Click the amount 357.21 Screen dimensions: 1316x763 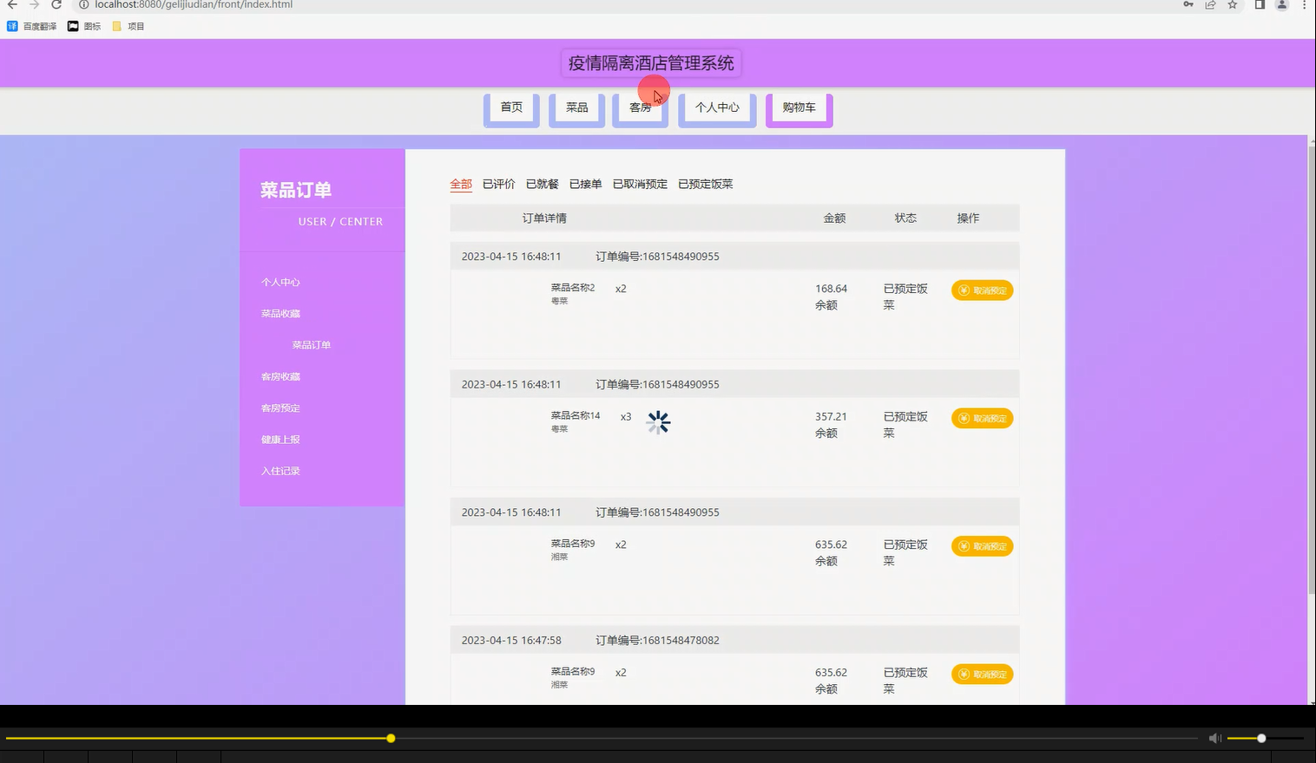831,416
